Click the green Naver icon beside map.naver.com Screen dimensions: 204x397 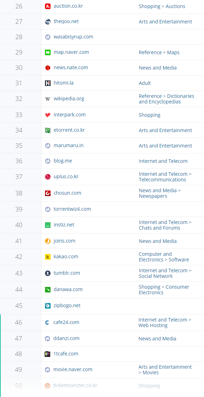(48, 52)
